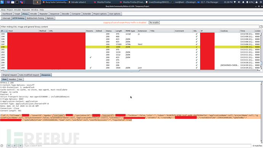
Task: Open the Kali applications menu icon
Action: tap(2, 2)
